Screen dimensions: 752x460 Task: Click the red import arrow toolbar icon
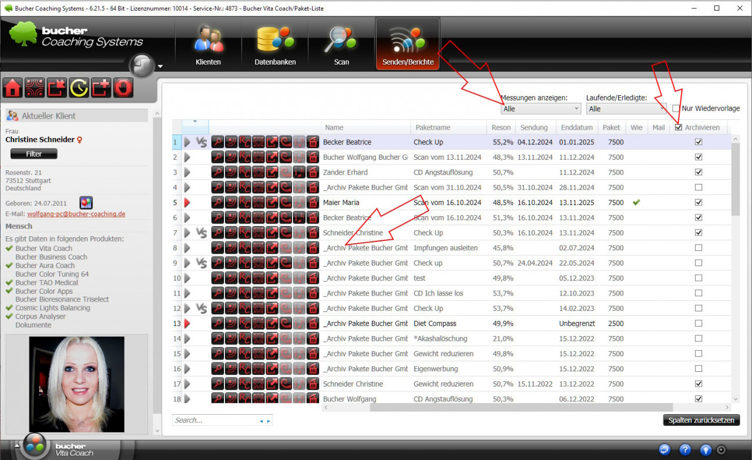point(57,88)
